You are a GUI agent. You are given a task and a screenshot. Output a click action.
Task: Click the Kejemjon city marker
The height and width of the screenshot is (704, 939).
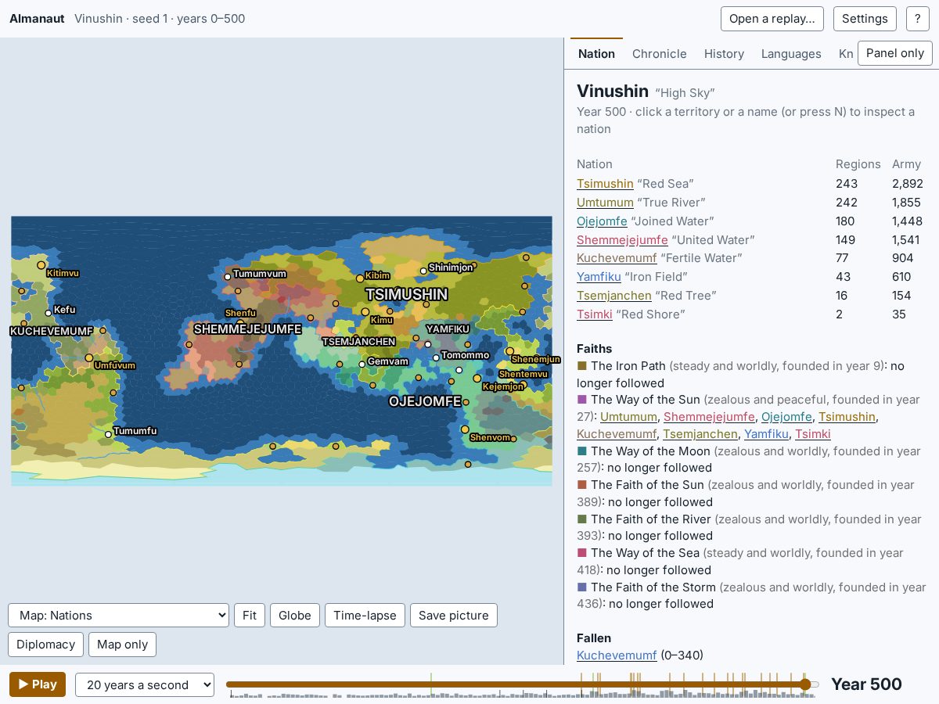(477, 379)
